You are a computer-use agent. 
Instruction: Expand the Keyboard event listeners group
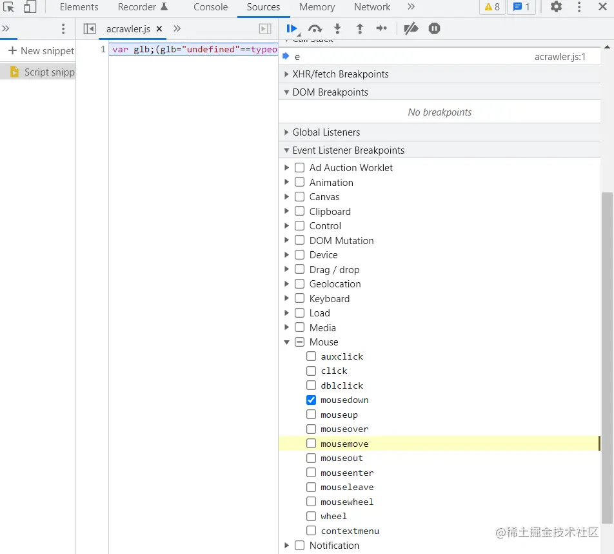[x=287, y=298]
